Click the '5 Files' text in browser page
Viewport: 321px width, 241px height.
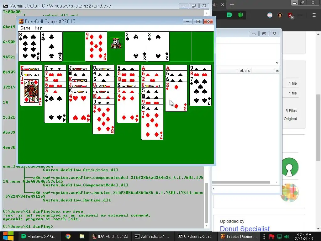pyautogui.click(x=291, y=111)
